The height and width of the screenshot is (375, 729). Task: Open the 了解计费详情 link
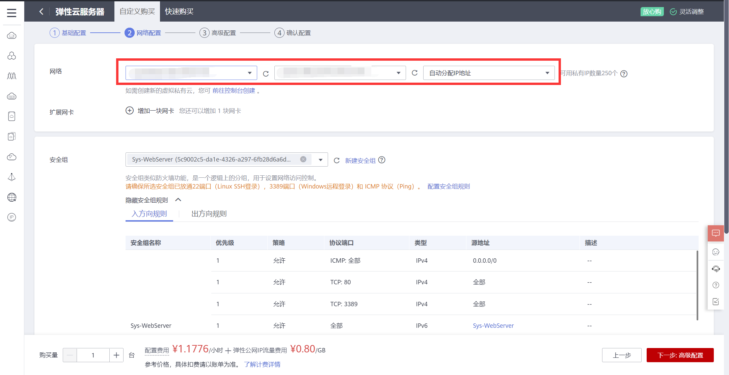[x=262, y=365]
